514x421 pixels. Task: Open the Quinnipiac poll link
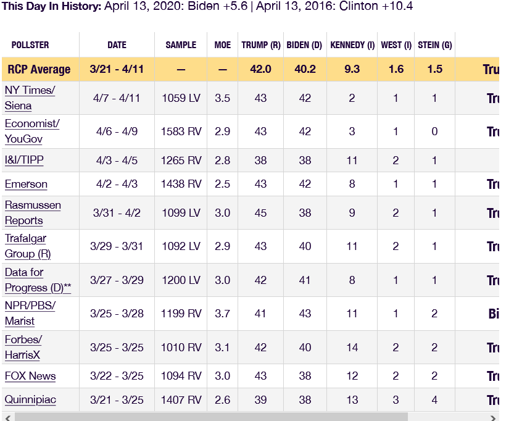(30, 399)
